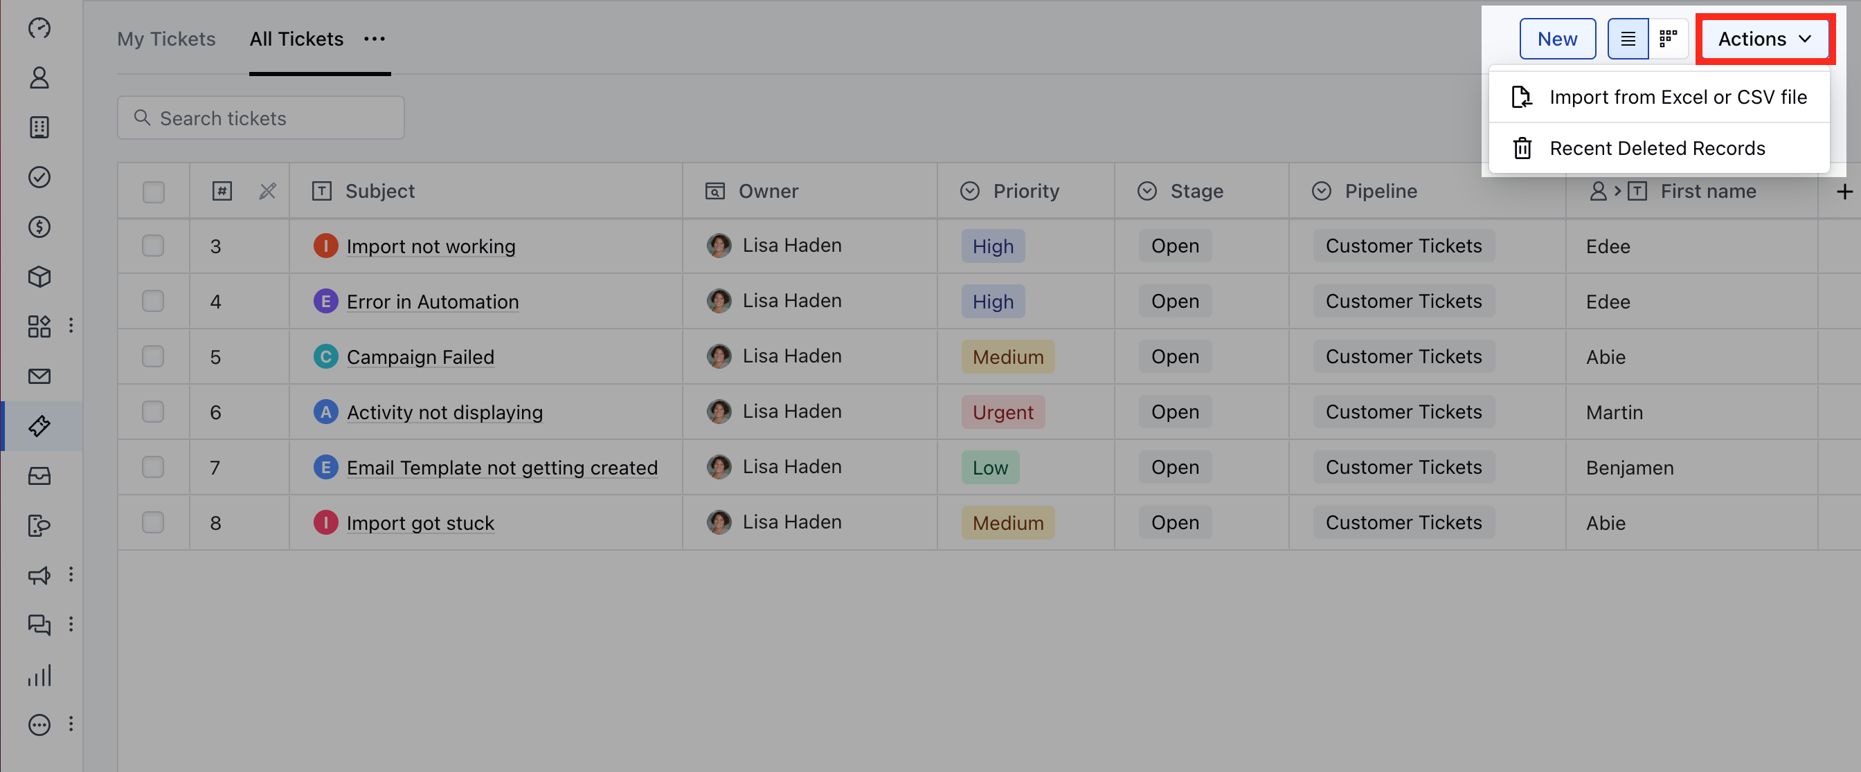Open the reports bar chart sidebar icon

pos(39,675)
